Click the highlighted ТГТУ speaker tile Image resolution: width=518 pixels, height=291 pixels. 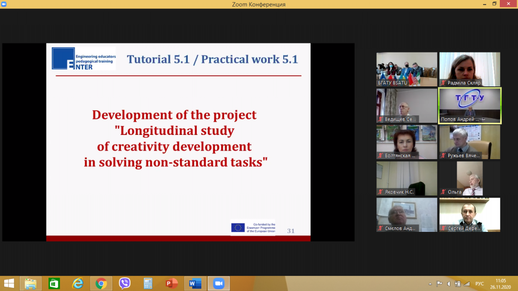click(x=469, y=106)
